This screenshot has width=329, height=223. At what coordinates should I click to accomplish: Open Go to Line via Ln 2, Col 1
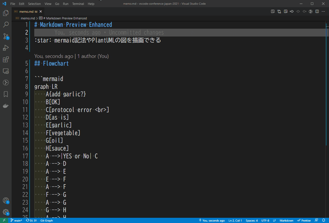coord(235,220)
